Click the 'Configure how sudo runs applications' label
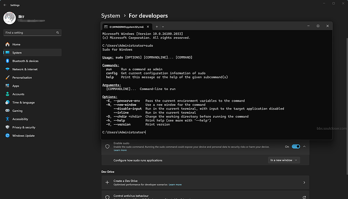 pos(138,160)
